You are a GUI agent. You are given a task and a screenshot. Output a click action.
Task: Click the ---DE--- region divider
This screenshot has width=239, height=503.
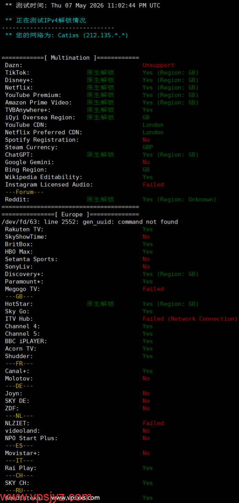(x=19, y=386)
